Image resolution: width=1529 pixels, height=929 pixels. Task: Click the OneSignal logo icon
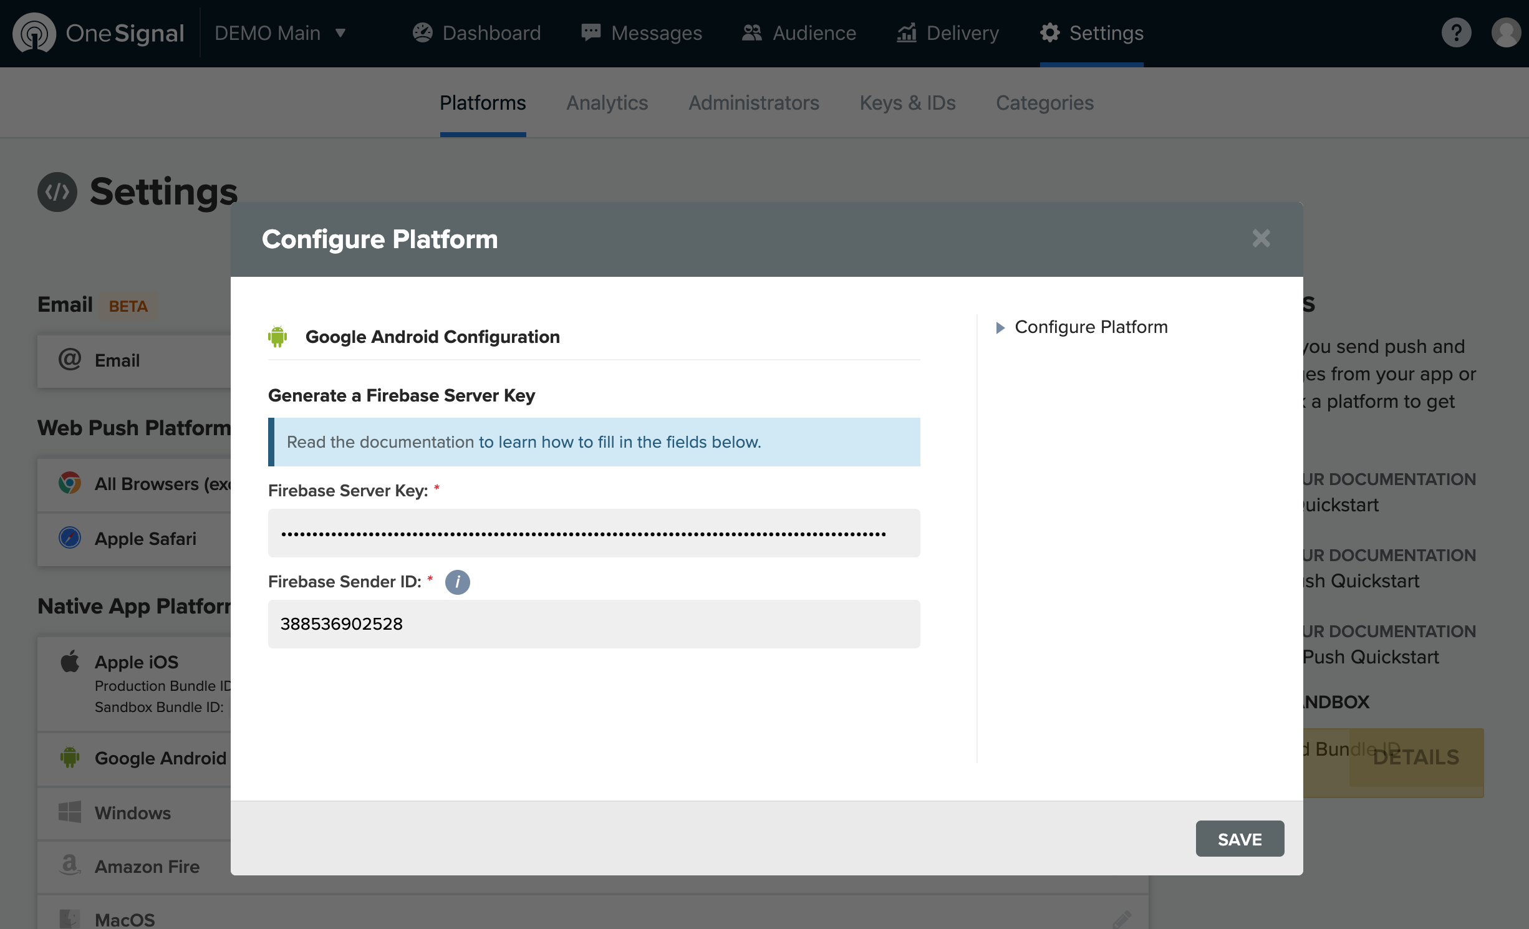[34, 33]
